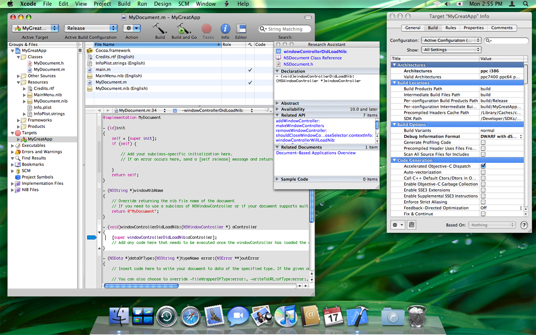Screen dimensions: 536x335
Task: Click the blue breakpoint arrow in gutter
Action: coord(92,237)
